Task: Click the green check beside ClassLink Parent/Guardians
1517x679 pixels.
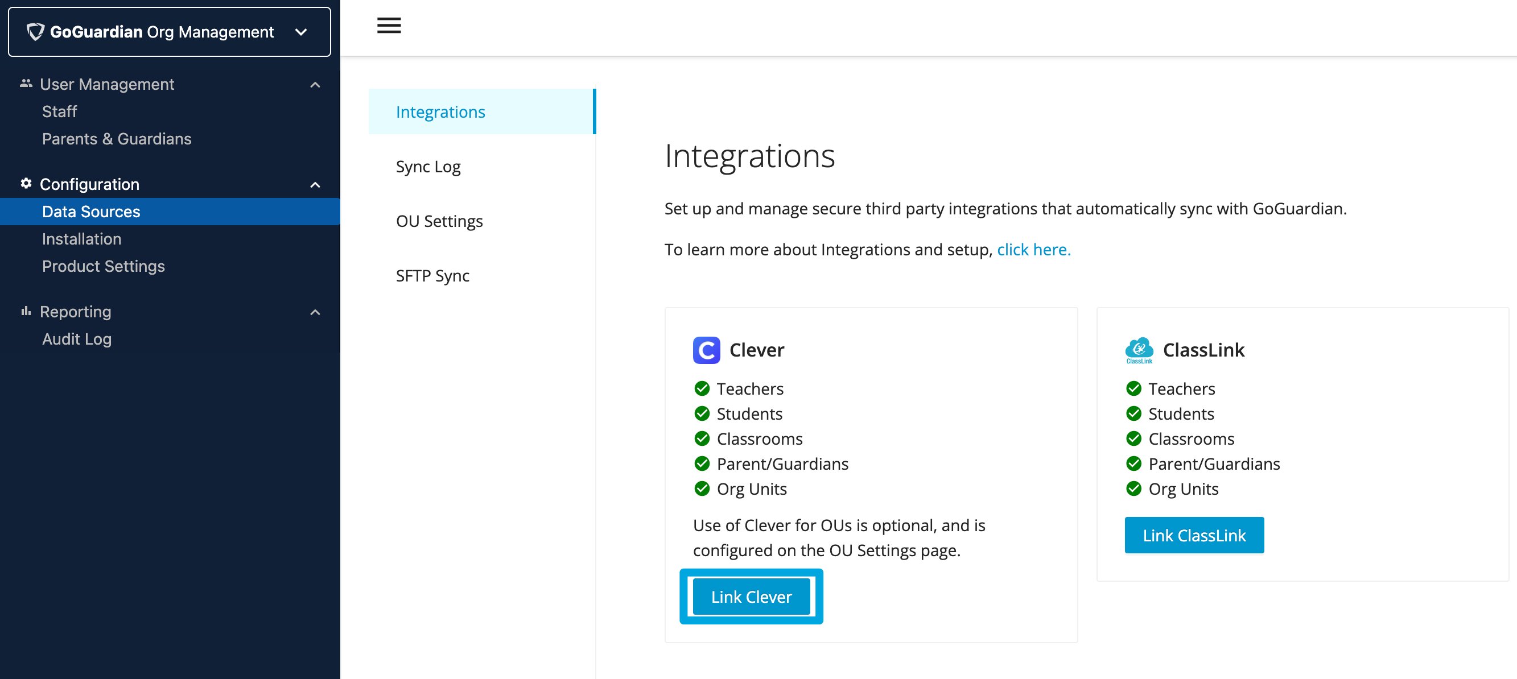Action: tap(1133, 463)
